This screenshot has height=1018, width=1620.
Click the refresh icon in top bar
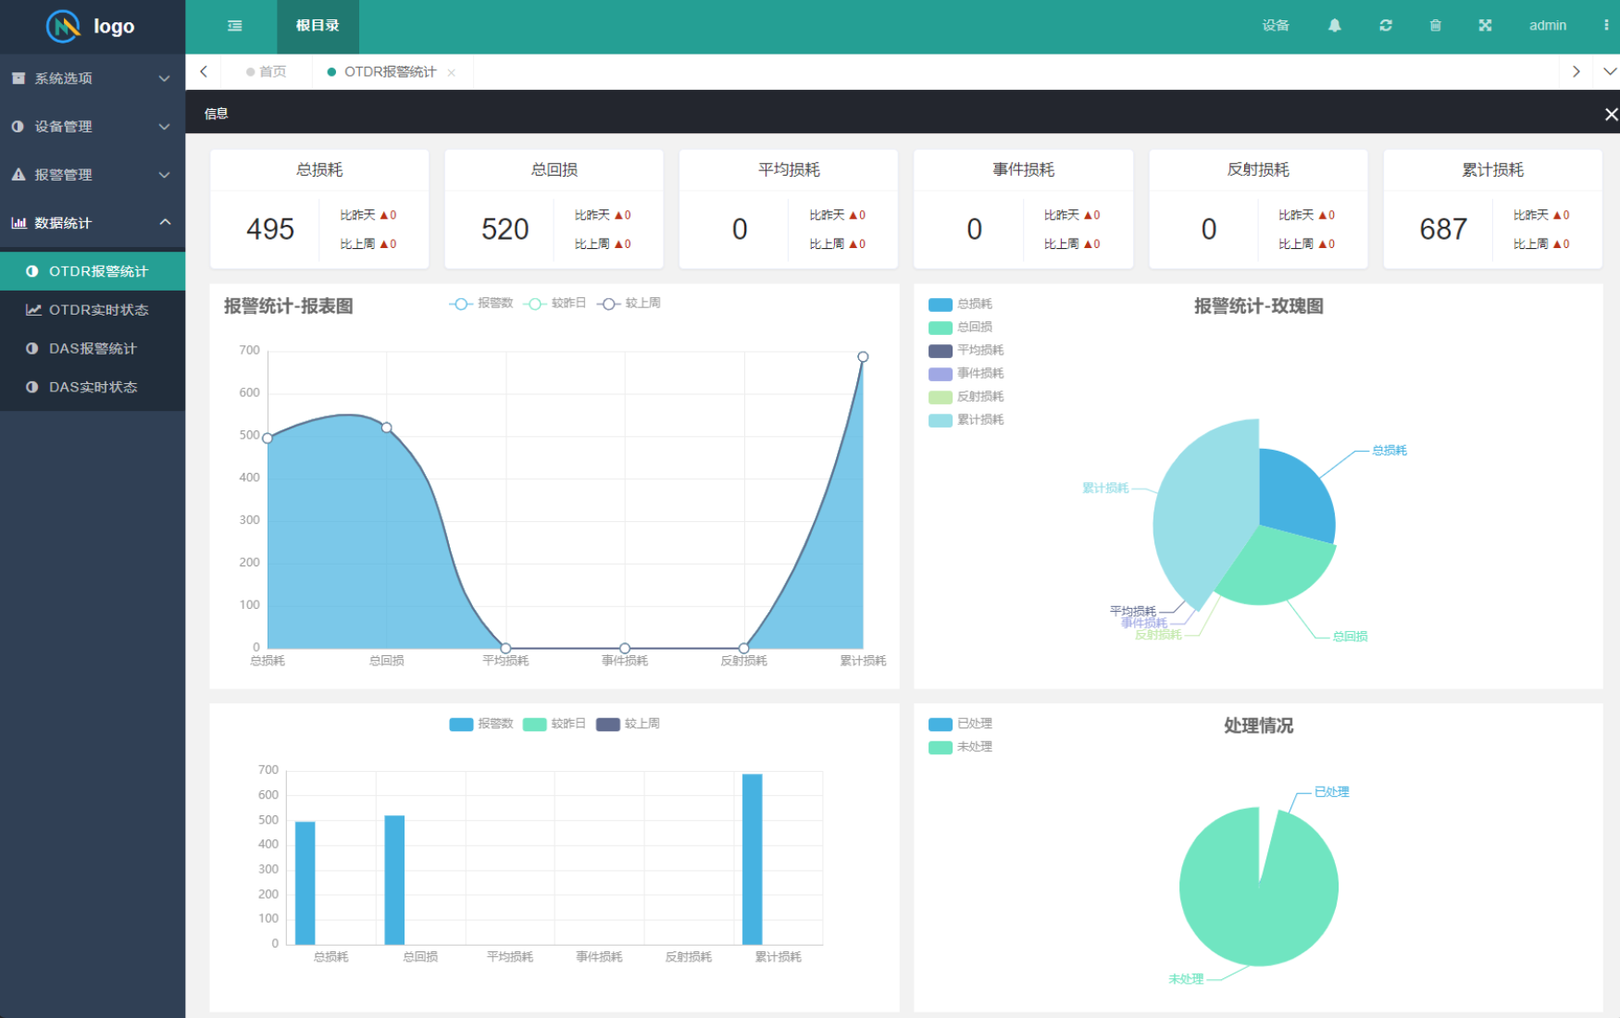point(1386,26)
